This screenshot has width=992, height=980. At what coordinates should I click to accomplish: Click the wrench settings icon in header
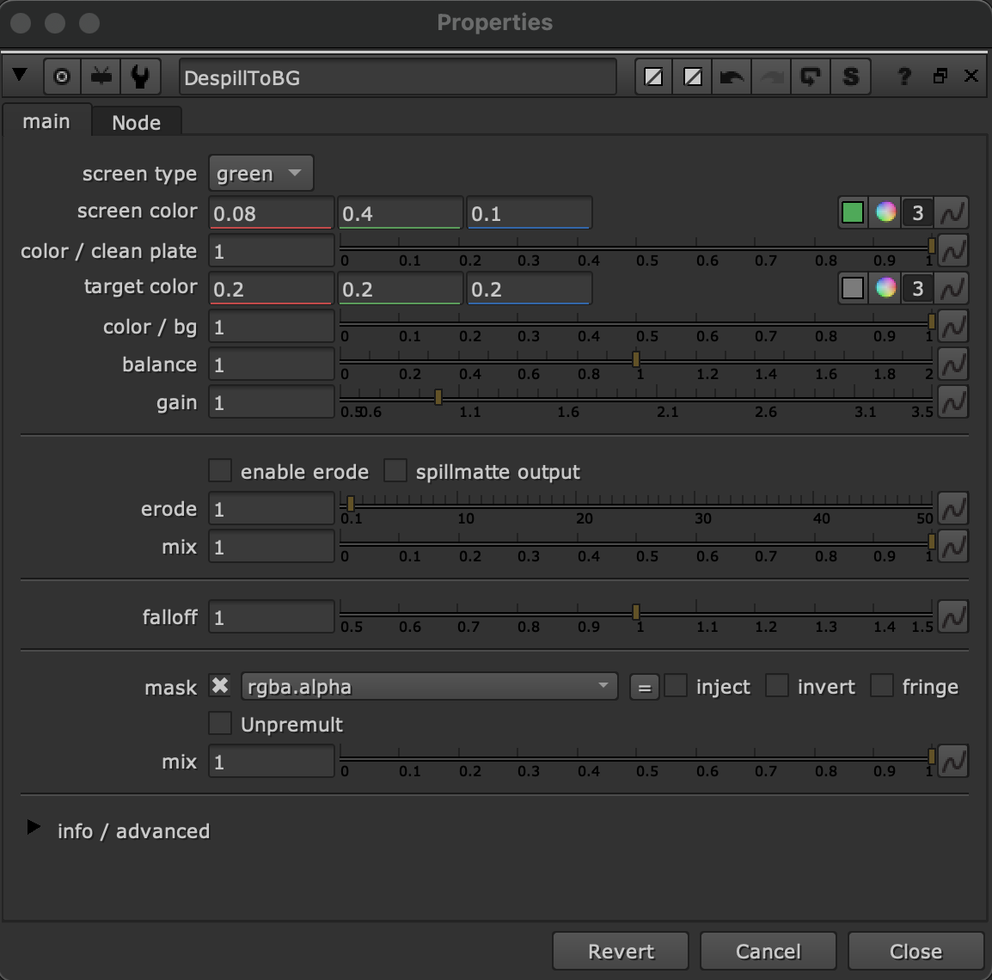pos(140,77)
